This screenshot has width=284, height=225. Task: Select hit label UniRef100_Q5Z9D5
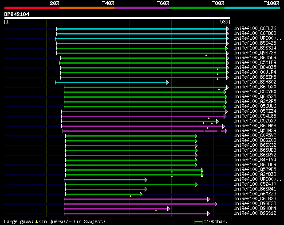(x=255, y=170)
